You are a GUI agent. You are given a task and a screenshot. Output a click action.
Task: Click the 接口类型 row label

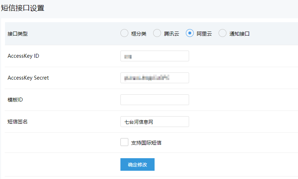pos(18,34)
